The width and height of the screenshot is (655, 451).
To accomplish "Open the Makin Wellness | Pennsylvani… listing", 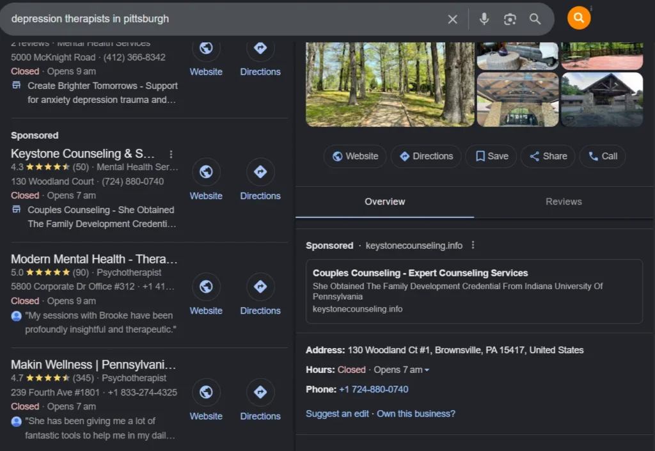I will click(93, 365).
